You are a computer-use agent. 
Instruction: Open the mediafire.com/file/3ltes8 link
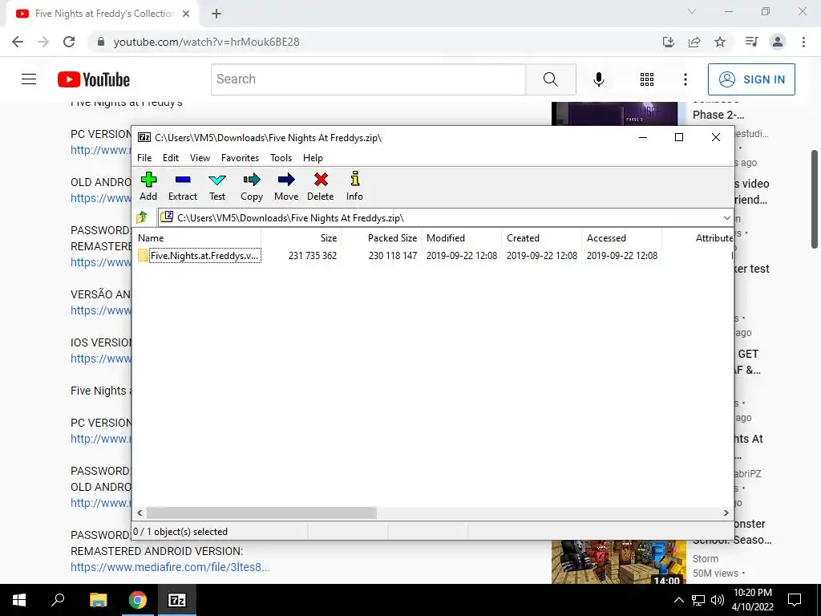tap(170, 567)
